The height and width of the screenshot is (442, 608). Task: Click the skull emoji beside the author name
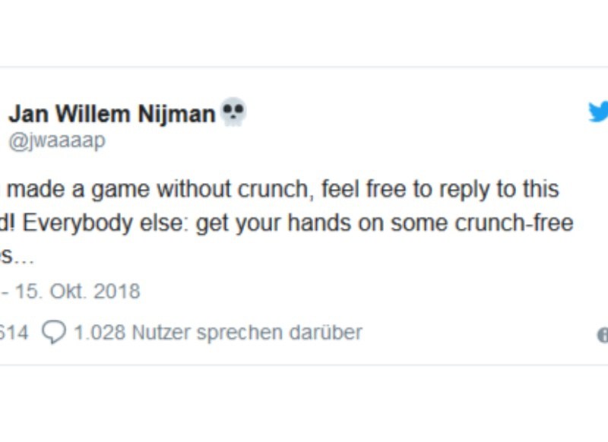point(233,113)
